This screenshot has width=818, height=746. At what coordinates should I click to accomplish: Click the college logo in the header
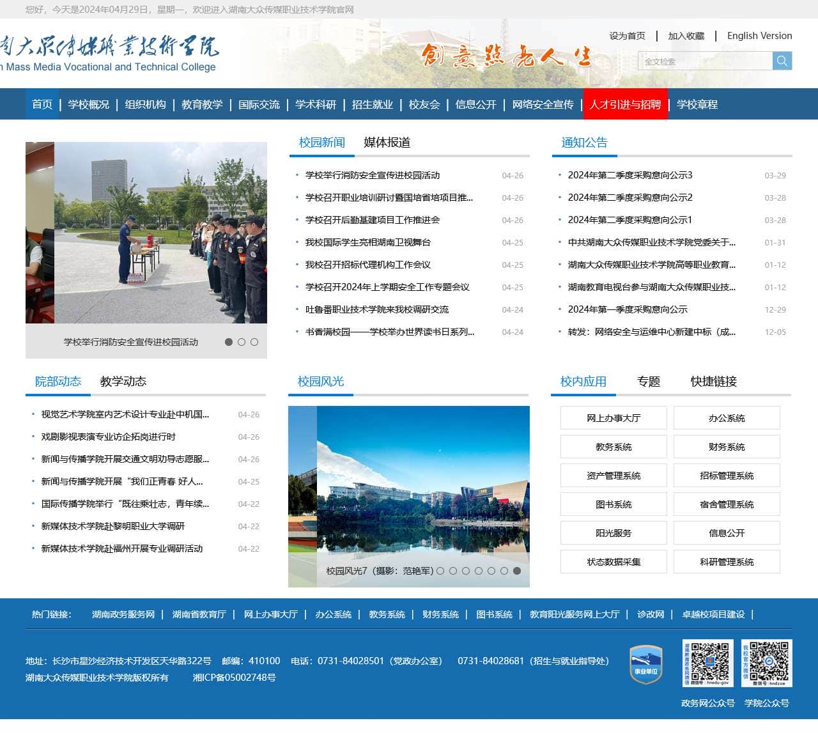(x=109, y=53)
